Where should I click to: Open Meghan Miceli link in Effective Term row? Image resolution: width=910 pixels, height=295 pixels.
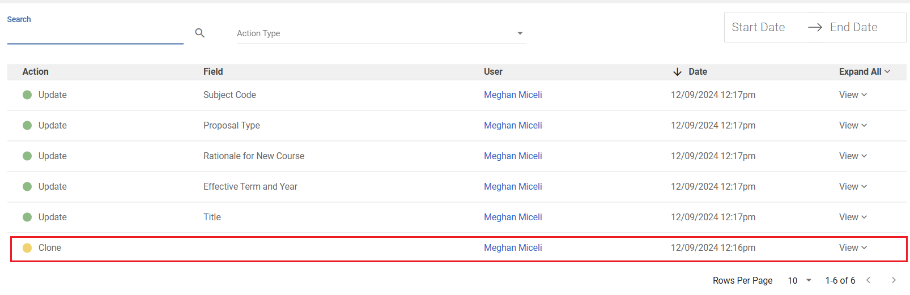tap(513, 187)
